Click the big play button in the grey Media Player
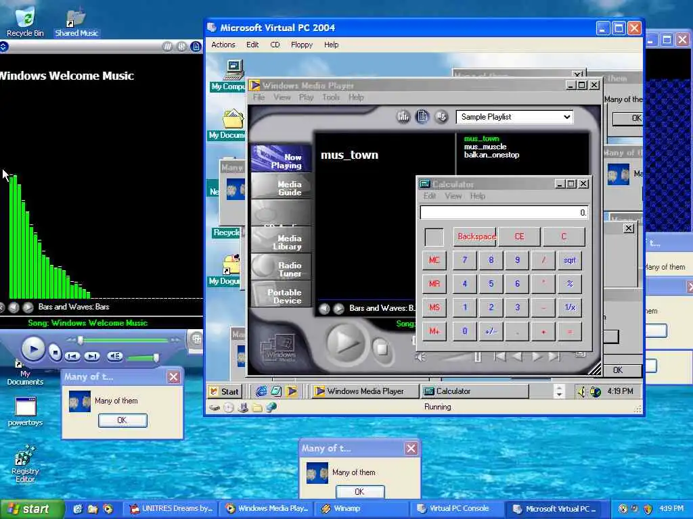This screenshot has width=693, height=519. point(346,343)
